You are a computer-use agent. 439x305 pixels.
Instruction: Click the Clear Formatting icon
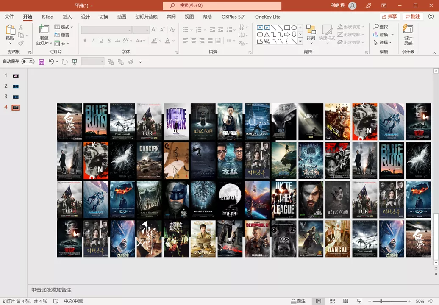click(x=172, y=29)
